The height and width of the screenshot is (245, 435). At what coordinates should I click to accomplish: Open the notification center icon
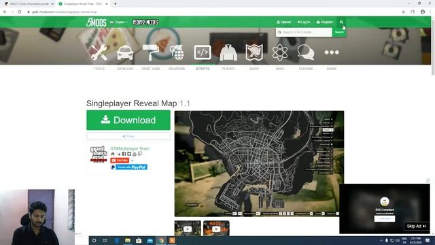(x=428, y=240)
